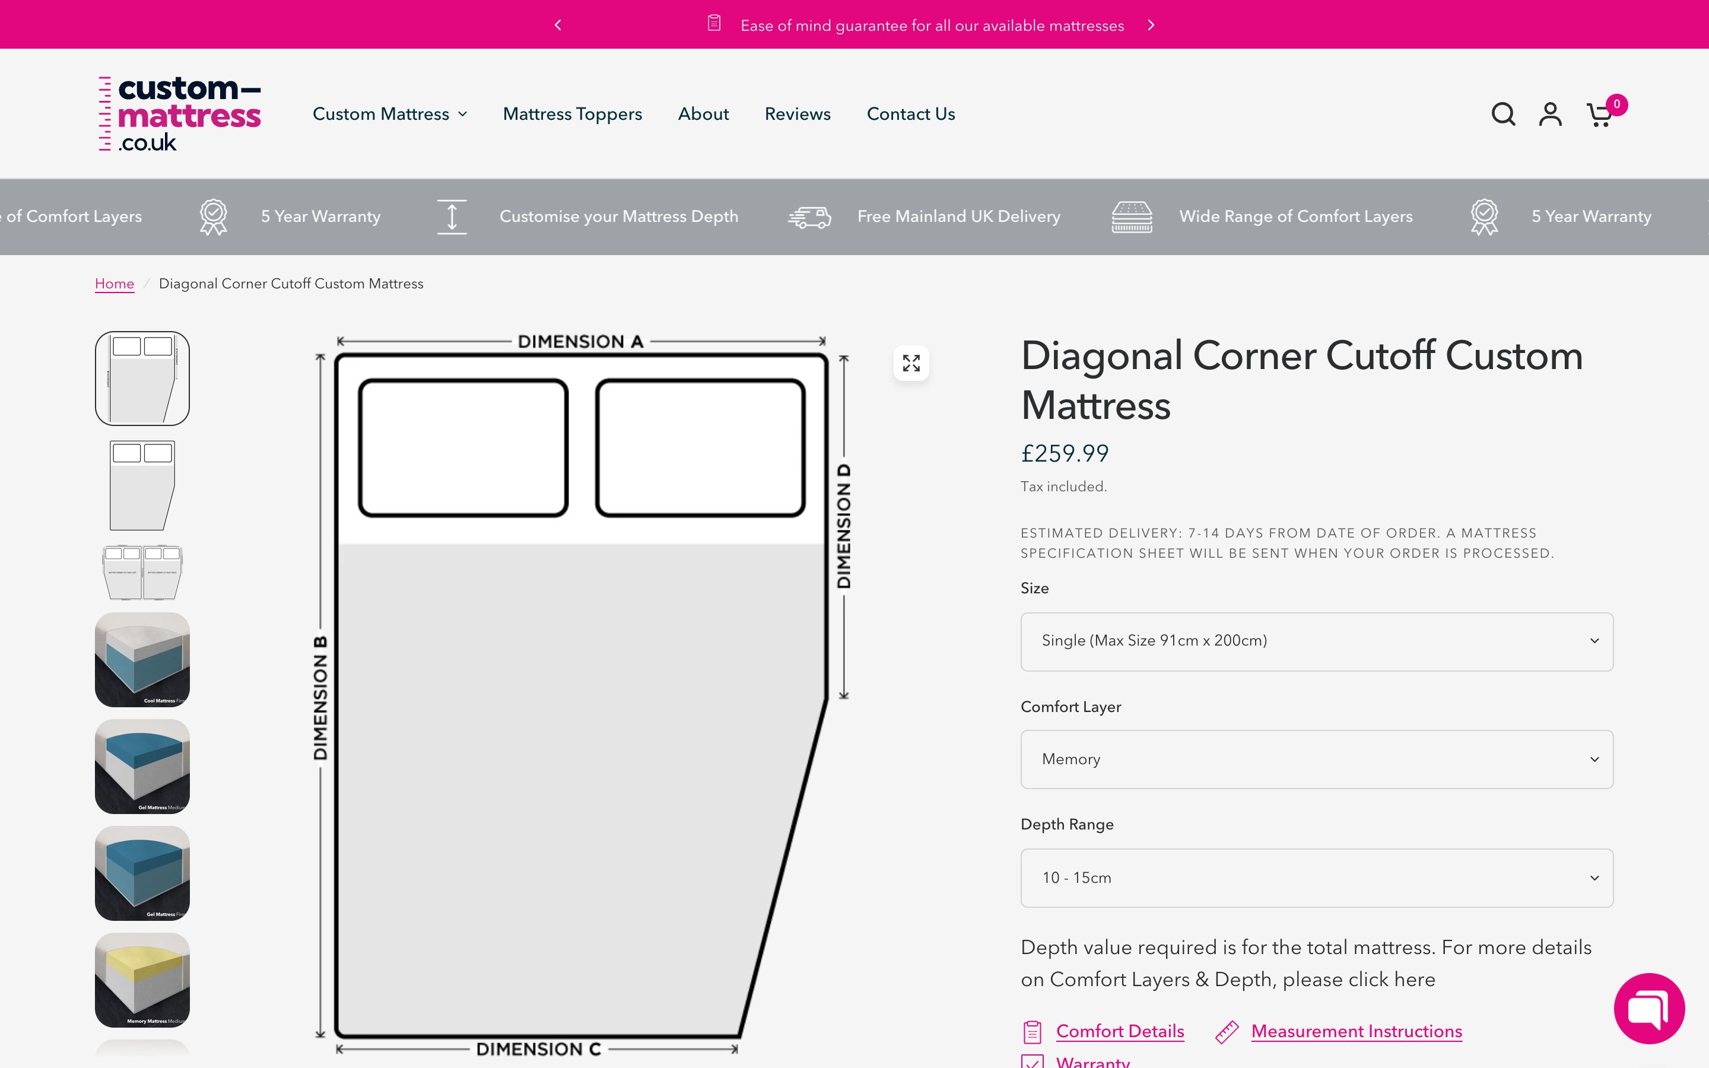The image size is (1709, 1068).
Task: Open the site search
Action: coord(1502,113)
